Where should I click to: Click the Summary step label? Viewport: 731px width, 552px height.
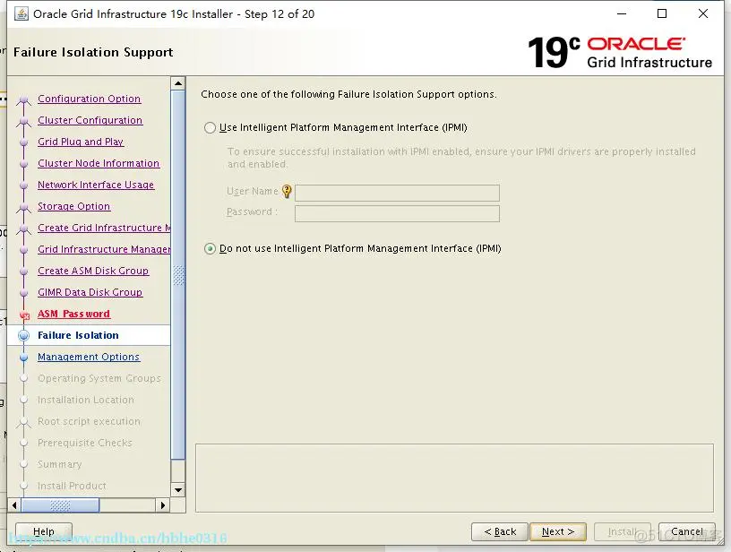[x=60, y=464]
